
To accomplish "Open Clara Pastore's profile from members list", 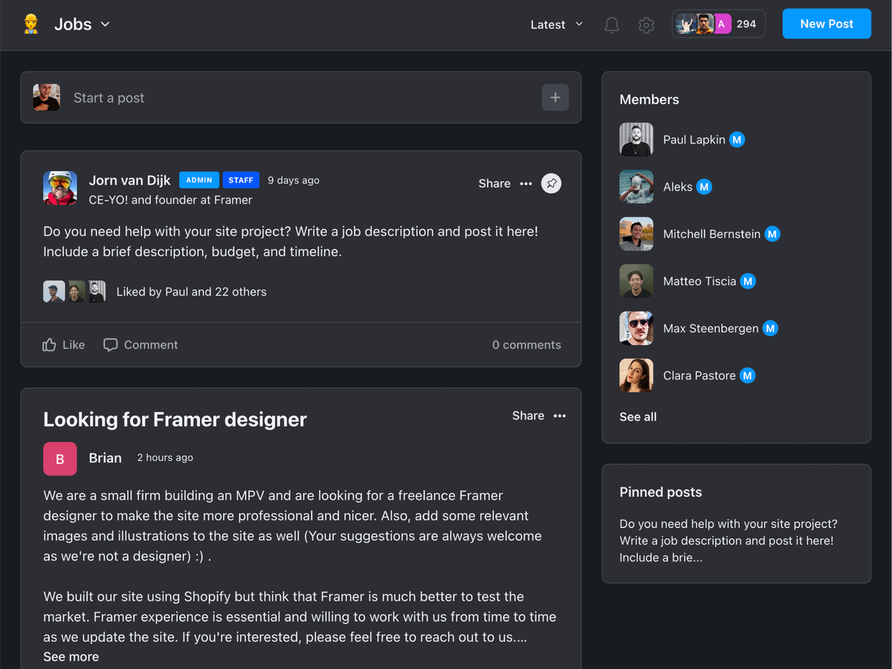I will coord(699,375).
